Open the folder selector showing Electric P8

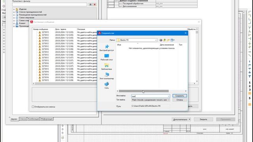(137, 40)
